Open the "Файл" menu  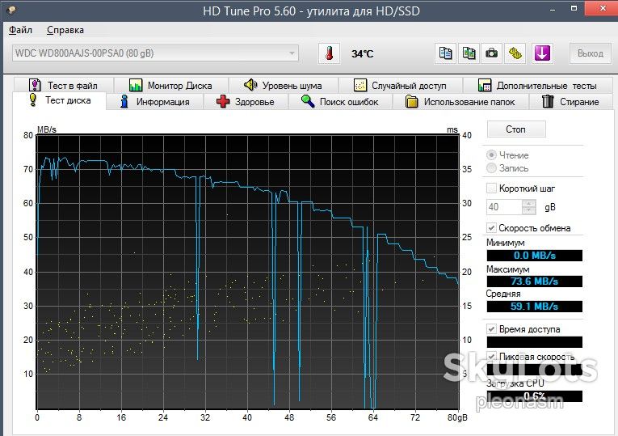pos(20,30)
